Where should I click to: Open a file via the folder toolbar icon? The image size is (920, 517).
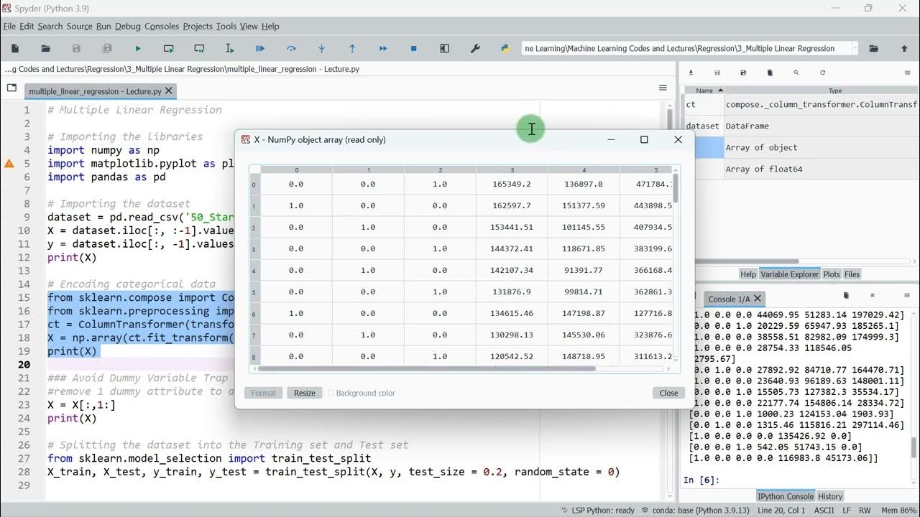(x=46, y=48)
